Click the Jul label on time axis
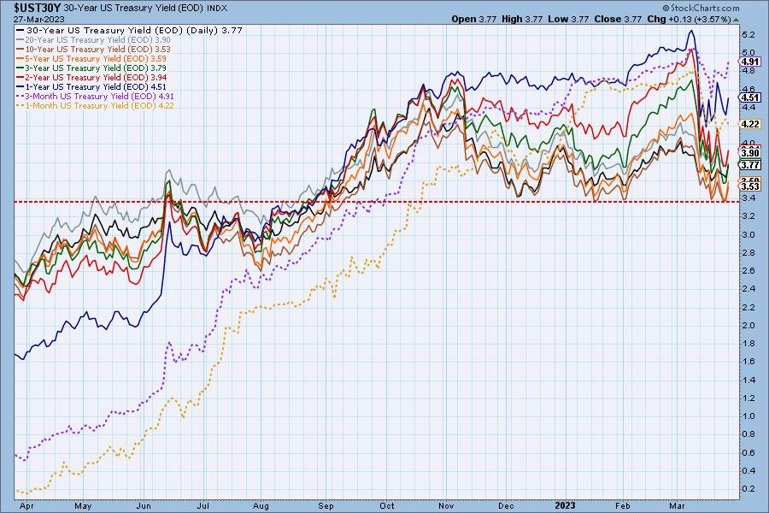The image size is (769, 513). click(x=203, y=505)
